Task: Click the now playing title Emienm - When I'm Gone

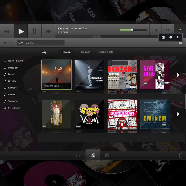Action: pyautogui.click(x=73, y=29)
